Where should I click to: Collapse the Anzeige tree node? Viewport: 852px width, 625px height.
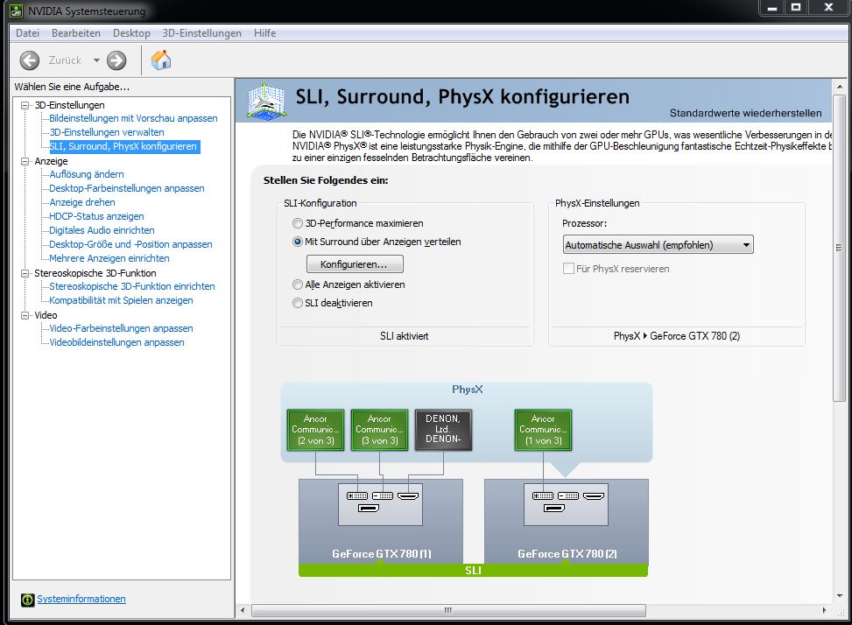click(x=25, y=161)
